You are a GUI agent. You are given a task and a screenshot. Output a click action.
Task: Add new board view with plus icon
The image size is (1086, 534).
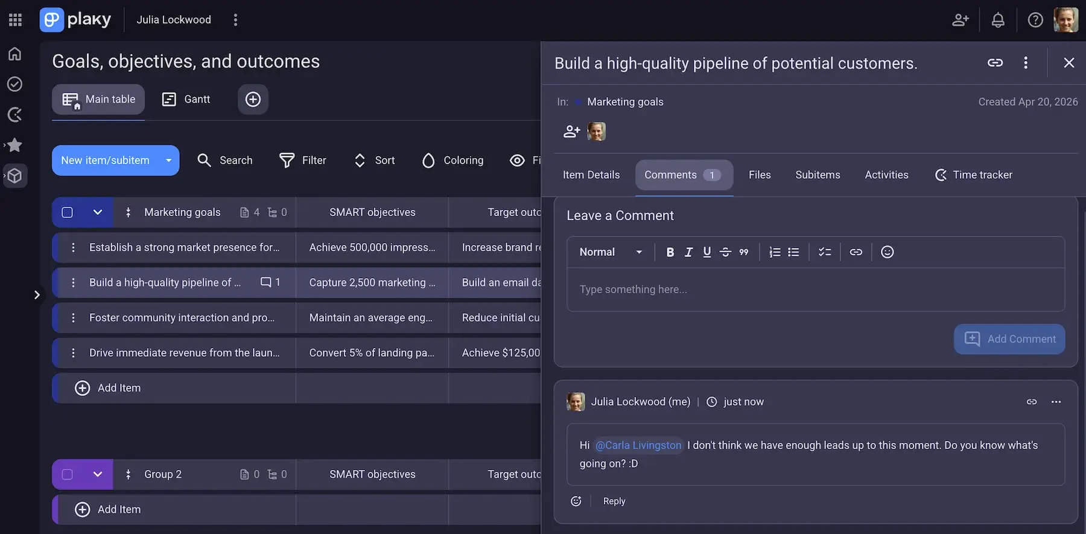point(253,99)
